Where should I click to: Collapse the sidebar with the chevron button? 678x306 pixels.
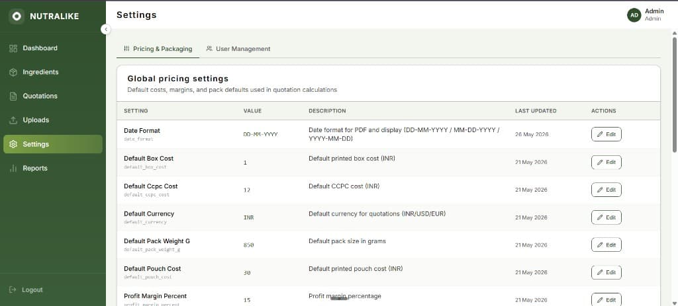point(106,29)
